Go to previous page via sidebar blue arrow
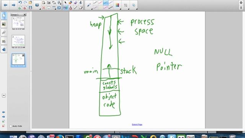Image resolution: width=245 pixels, height=138 pixels. click(x=3, y=112)
